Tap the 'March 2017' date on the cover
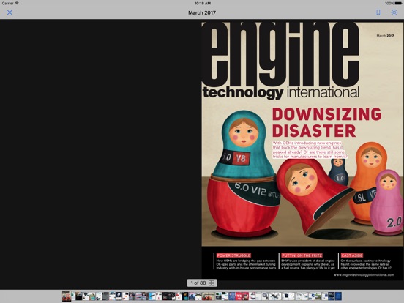 [x=385, y=36]
